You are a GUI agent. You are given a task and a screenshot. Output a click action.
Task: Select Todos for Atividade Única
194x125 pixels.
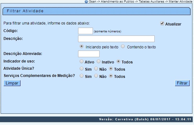click(111, 68)
